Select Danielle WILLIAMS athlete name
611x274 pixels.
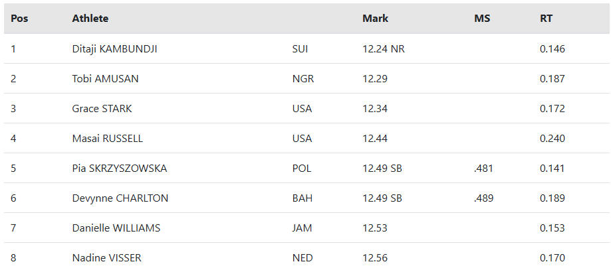(x=116, y=228)
